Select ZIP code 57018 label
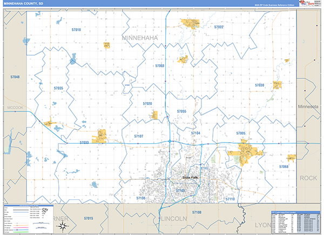The width and height of the screenshot is (324, 235). click(x=76, y=30)
